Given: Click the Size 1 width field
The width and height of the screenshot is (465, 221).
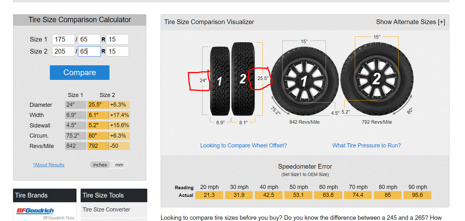Looking at the screenshot, I should (x=63, y=40).
